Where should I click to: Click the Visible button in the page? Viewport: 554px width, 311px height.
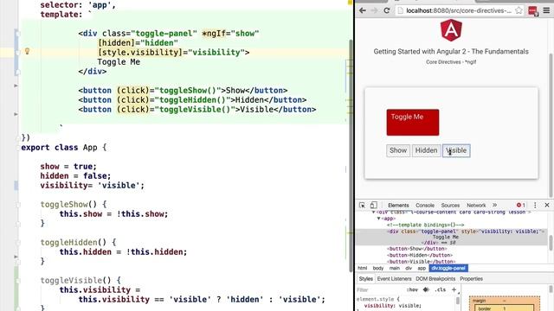click(456, 150)
